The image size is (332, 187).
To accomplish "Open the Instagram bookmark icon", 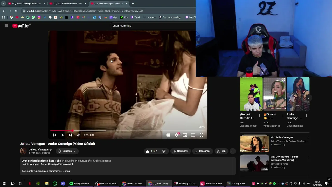I will [39, 17].
